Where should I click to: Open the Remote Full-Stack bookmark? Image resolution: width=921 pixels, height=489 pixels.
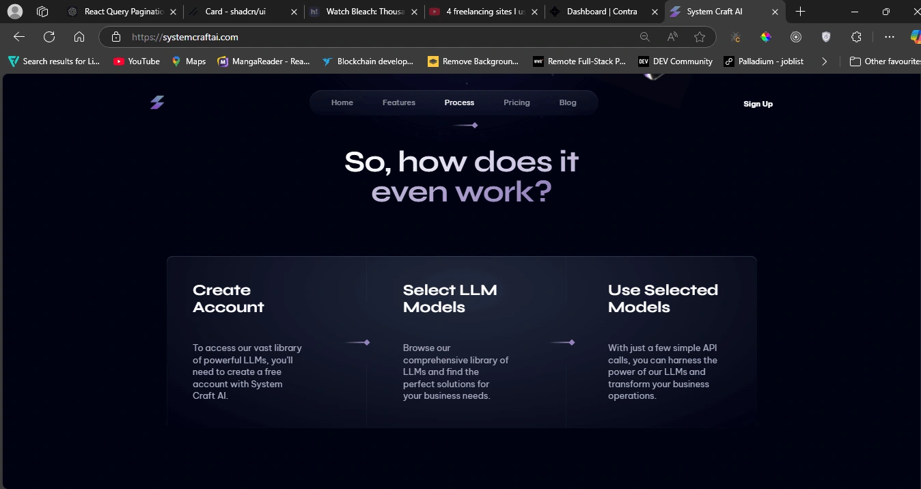[579, 61]
